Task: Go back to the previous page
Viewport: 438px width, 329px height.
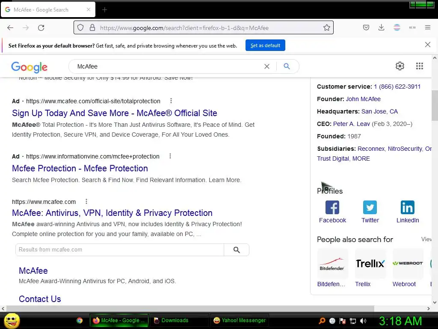Action: point(10,28)
